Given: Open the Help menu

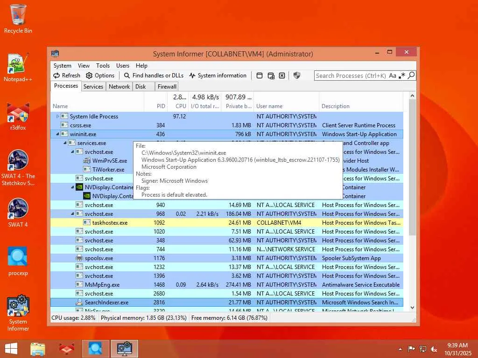Looking at the screenshot, I should tap(141, 66).
